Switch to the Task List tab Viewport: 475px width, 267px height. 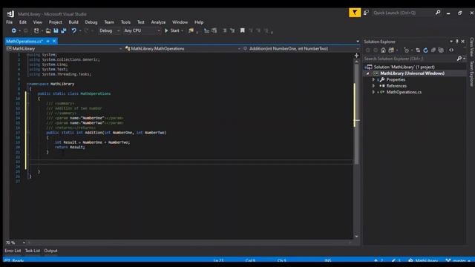tap(33, 251)
